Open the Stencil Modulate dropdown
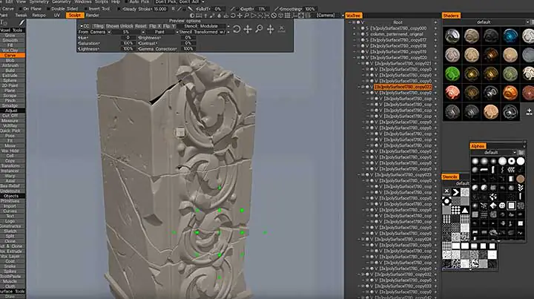This screenshot has height=299, width=534. pyautogui.click(x=204, y=26)
